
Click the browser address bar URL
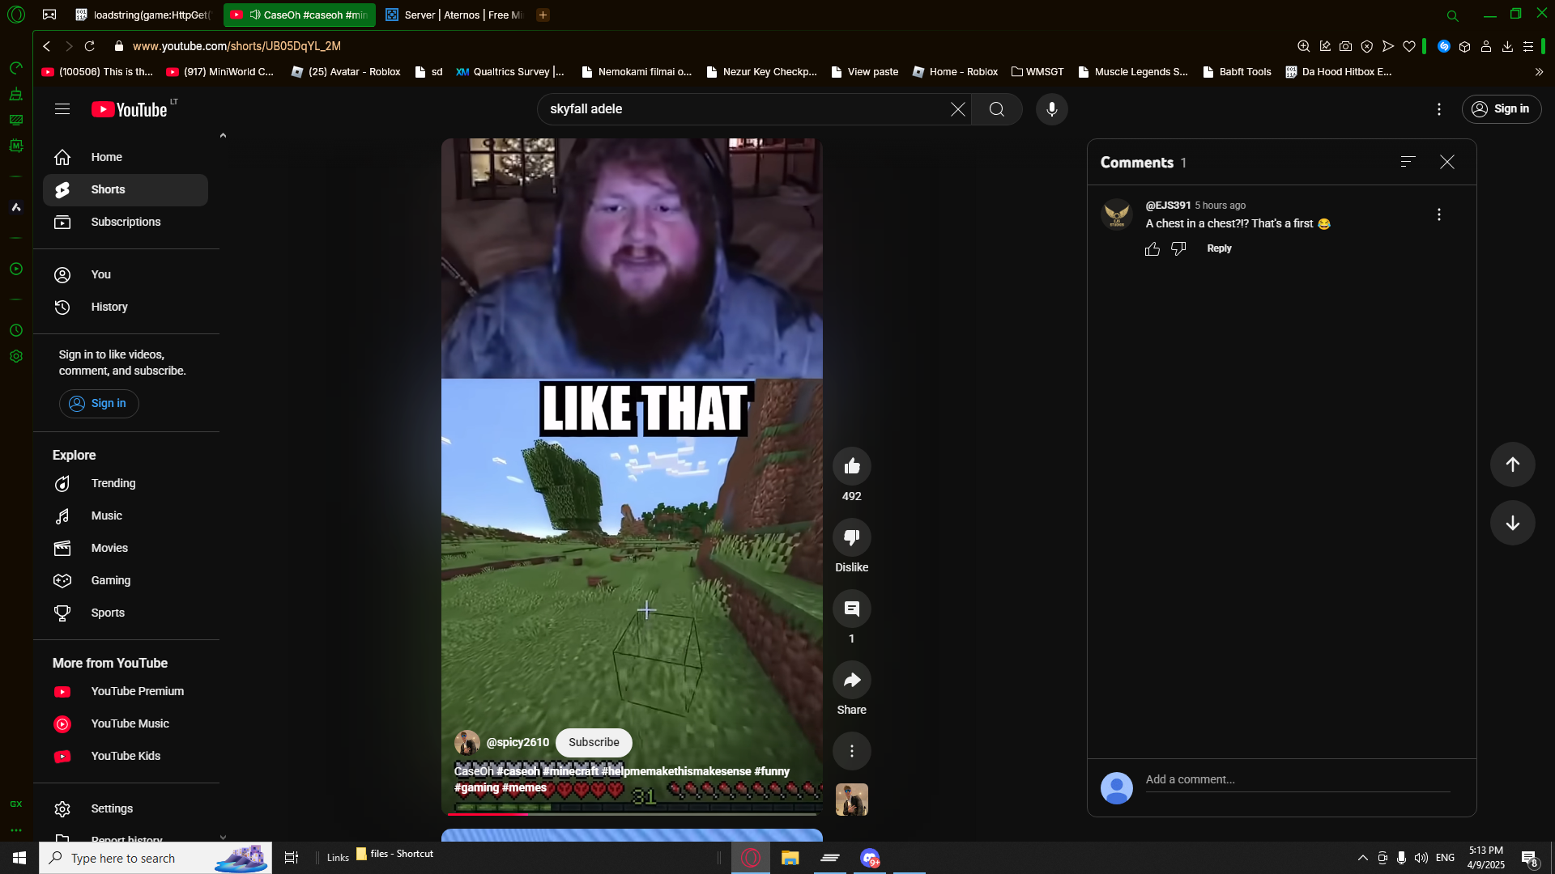[236, 46]
